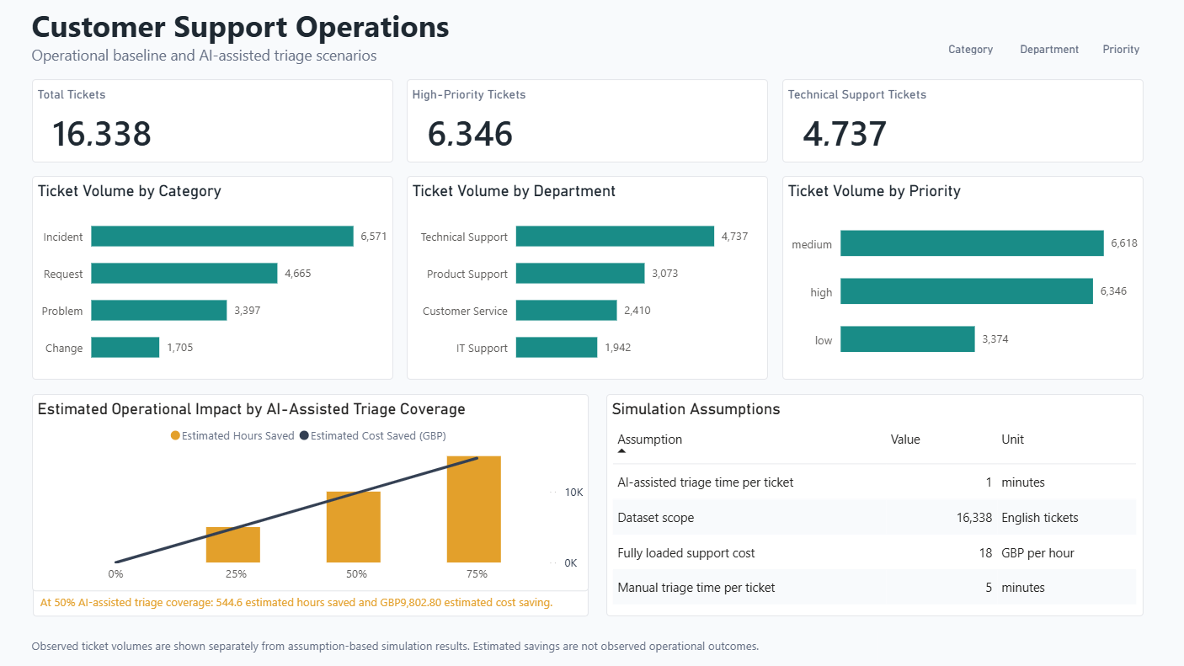1184x666 pixels.
Task: Sort table by Assumption column header
Action: click(x=649, y=440)
